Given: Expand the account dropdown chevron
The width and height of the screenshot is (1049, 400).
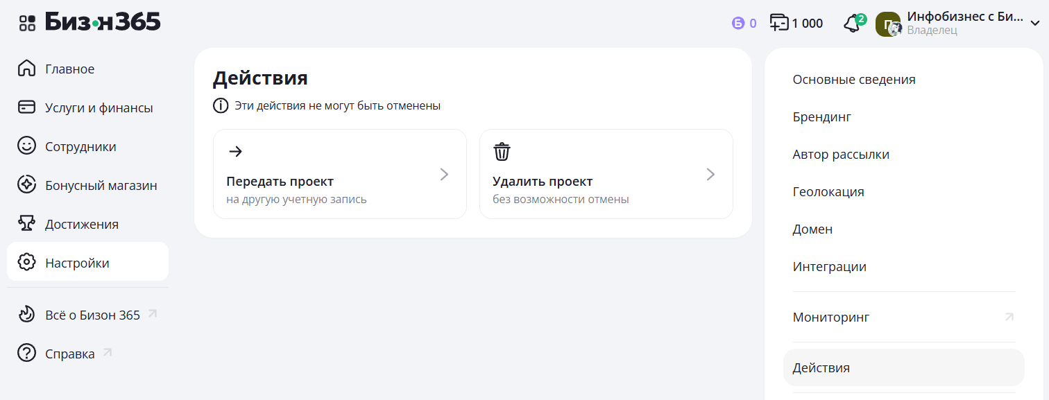Looking at the screenshot, I should click(x=1034, y=24).
